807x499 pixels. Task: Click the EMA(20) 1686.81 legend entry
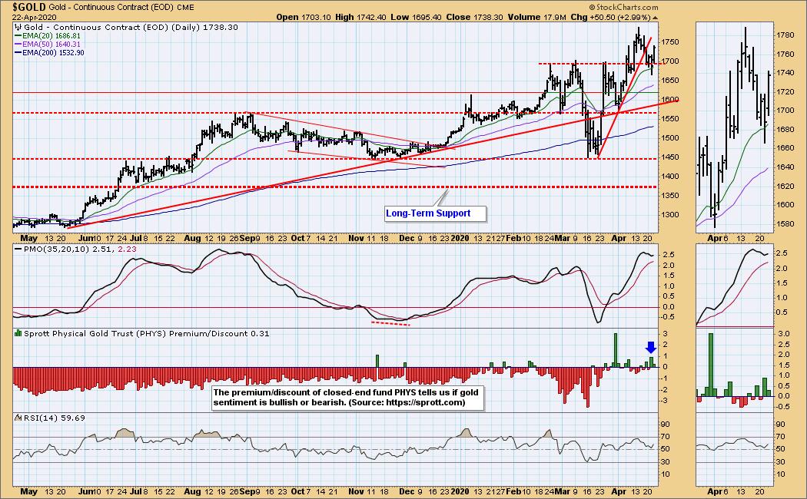point(48,36)
